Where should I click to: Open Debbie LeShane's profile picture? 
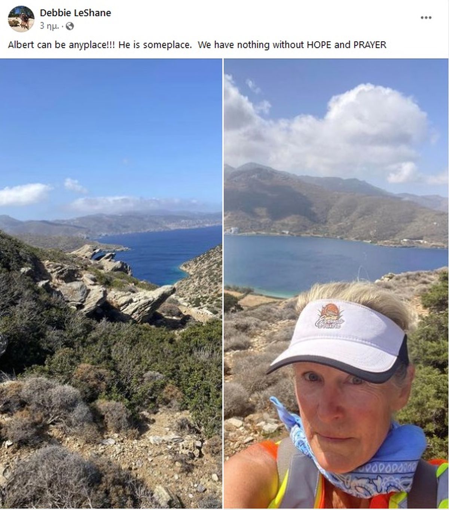tap(21, 18)
